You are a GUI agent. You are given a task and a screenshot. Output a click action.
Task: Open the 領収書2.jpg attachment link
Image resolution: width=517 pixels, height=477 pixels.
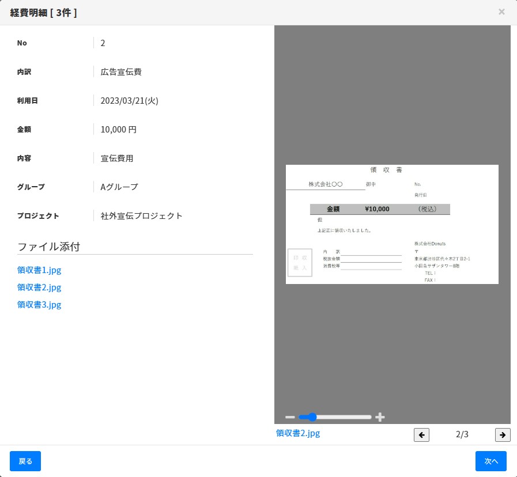pyautogui.click(x=39, y=287)
